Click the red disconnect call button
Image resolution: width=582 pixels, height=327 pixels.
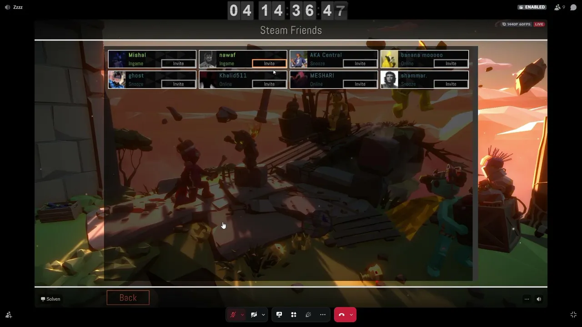[x=341, y=315]
